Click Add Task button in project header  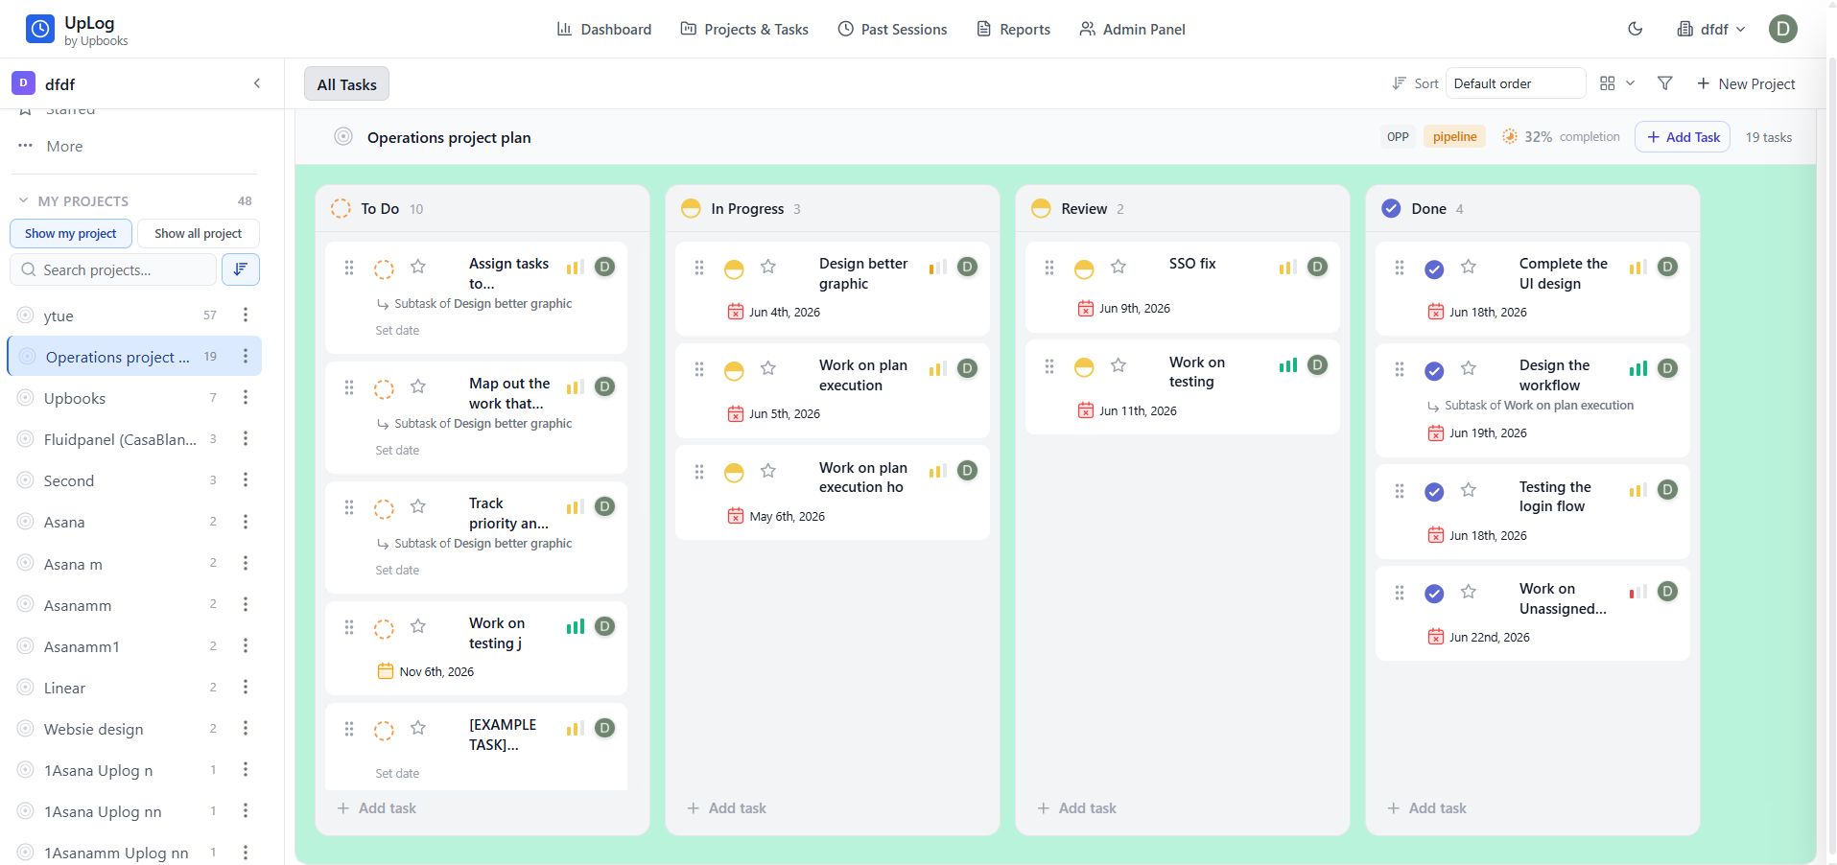[x=1684, y=137]
